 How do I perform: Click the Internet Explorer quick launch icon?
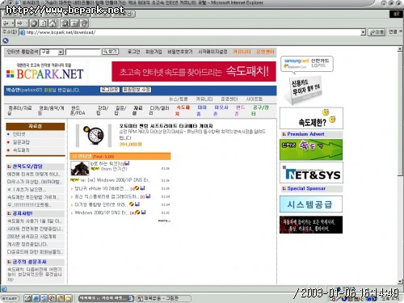[36, 298]
